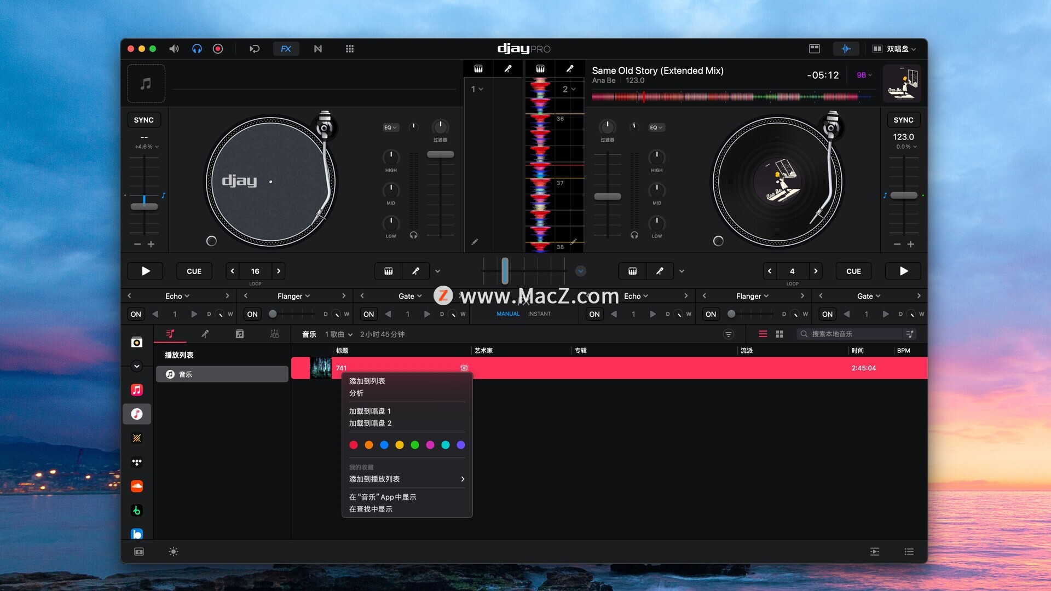Open the 双唱盘 layout dropdown

pyautogui.click(x=894, y=49)
